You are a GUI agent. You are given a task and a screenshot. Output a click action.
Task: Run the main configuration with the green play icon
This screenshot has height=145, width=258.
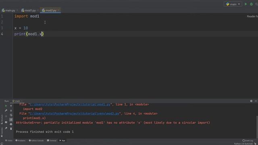246,4
